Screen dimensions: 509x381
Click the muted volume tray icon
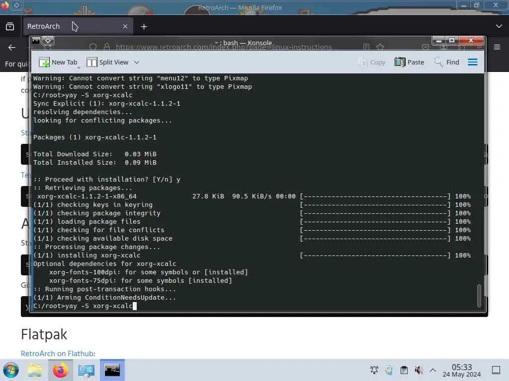coord(419,370)
